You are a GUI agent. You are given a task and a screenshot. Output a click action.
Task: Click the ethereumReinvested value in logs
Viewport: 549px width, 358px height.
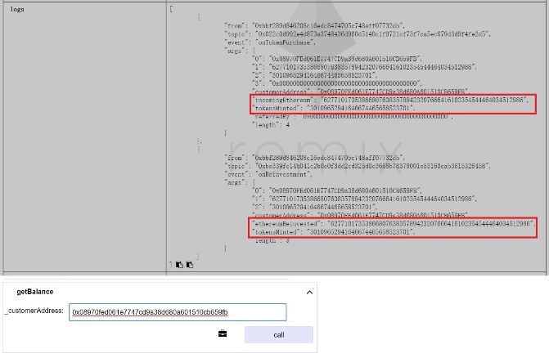click(430, 223)
